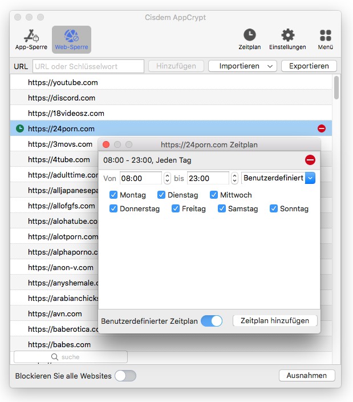Focus the URL oder Schlüsselwort field
The width and height of the screenshot is (353, 402).
[x=88, y=66]
